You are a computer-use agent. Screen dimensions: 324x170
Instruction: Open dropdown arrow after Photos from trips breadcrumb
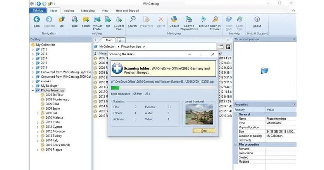coord(144,47)
